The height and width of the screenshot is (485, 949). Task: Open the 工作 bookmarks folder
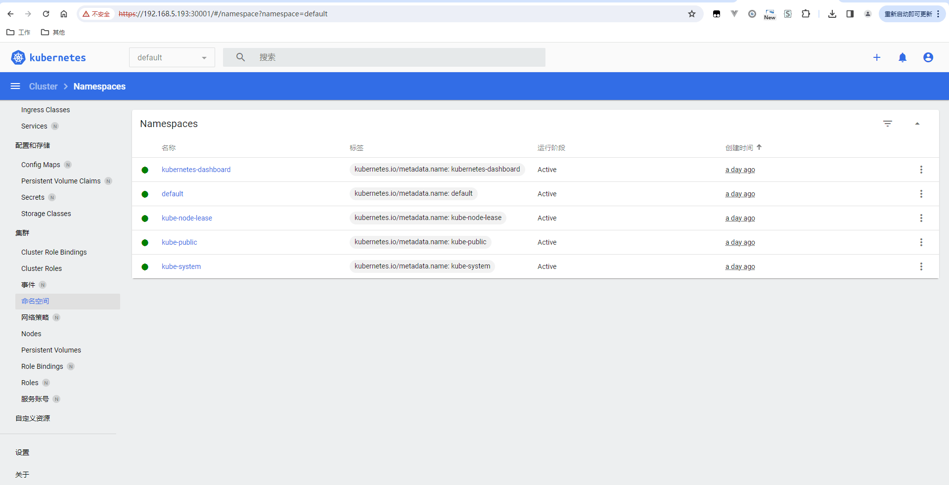coord(18,32)
